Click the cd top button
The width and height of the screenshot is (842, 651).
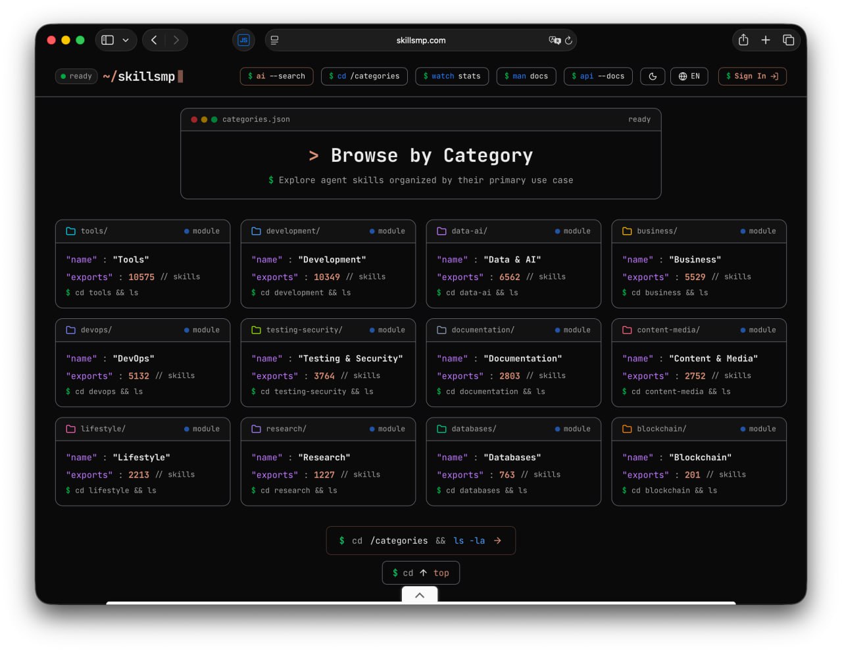(x=421, y=573)
